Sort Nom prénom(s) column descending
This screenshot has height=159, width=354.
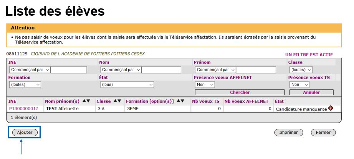coord(88,101)
